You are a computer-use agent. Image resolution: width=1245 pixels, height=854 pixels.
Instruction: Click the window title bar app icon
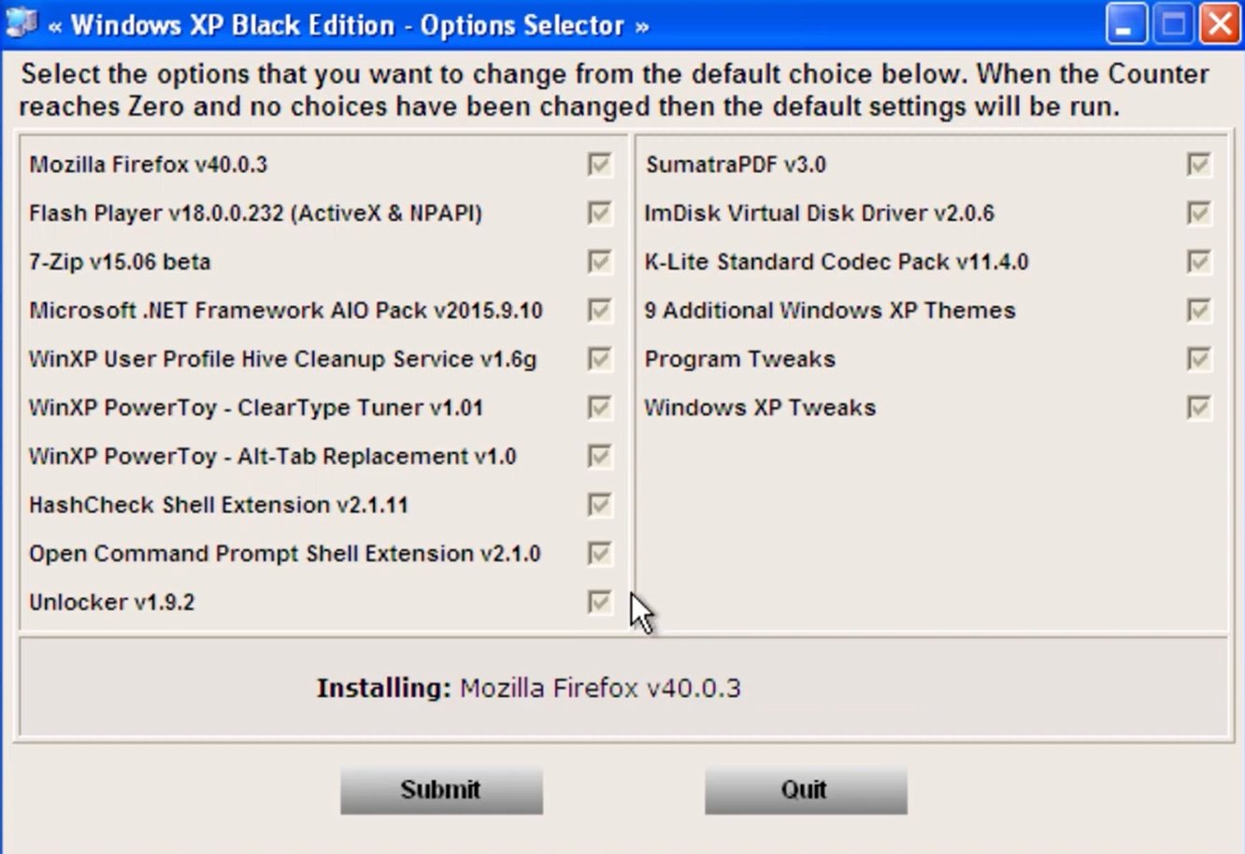pos(21,23)
